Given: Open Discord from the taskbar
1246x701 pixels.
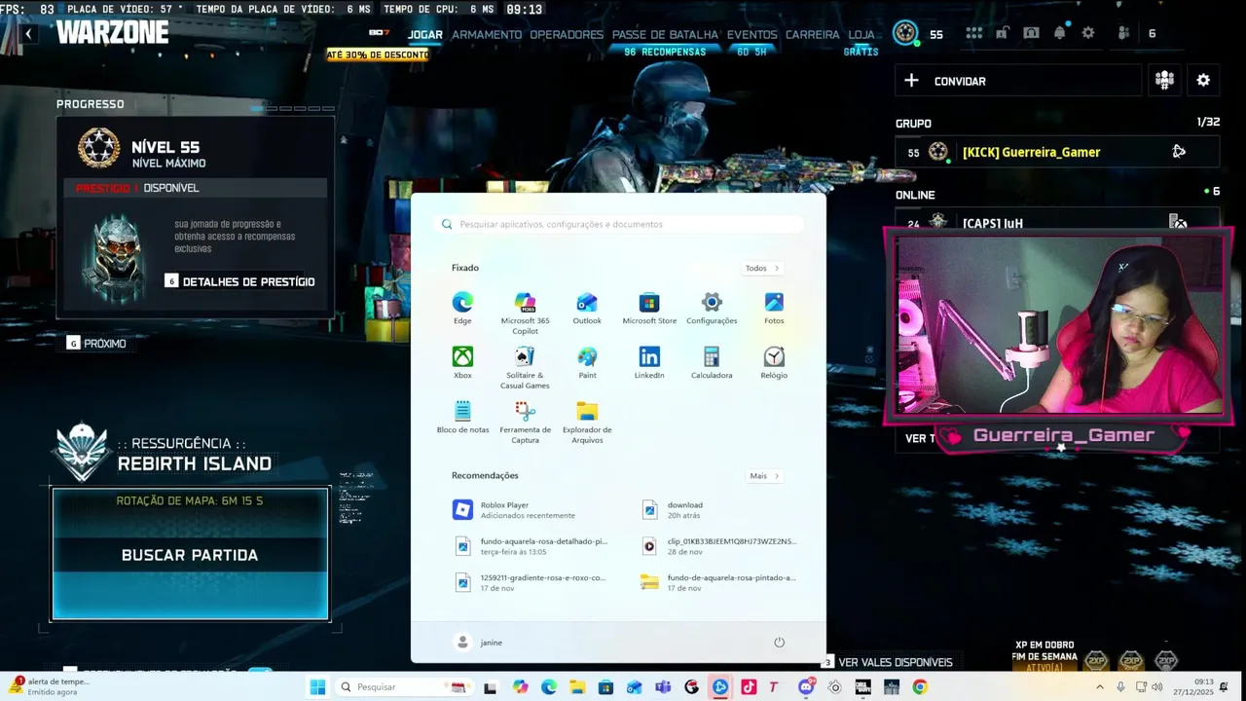Looking at the screenshot, I should tap(806, 687).
